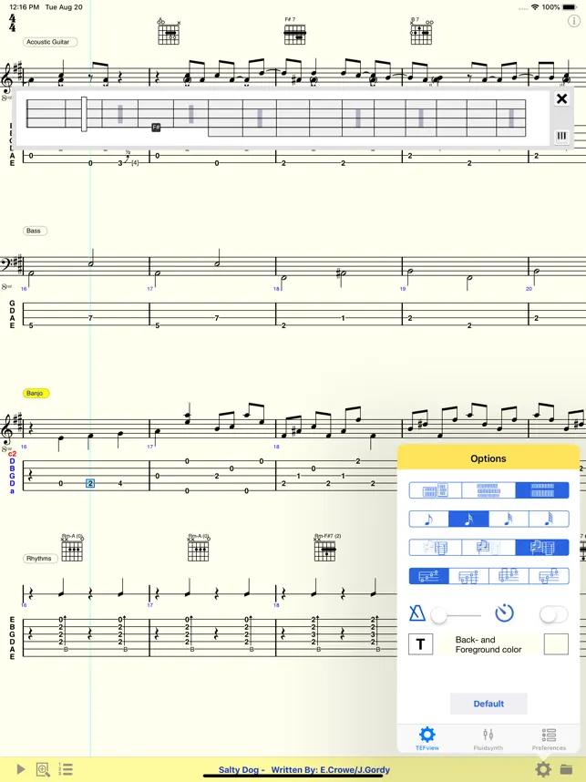Switch to the TEFview tab
Image resolution: width=586 pixels, height=782 pixels.
coord(427,738)
